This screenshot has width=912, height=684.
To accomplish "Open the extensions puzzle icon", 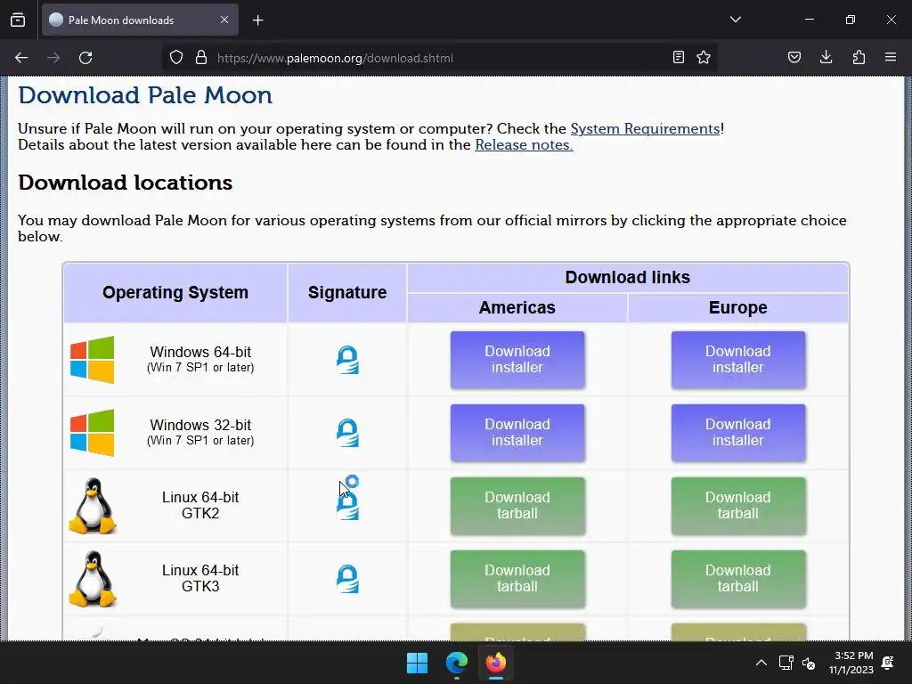I will click(859, 57).
